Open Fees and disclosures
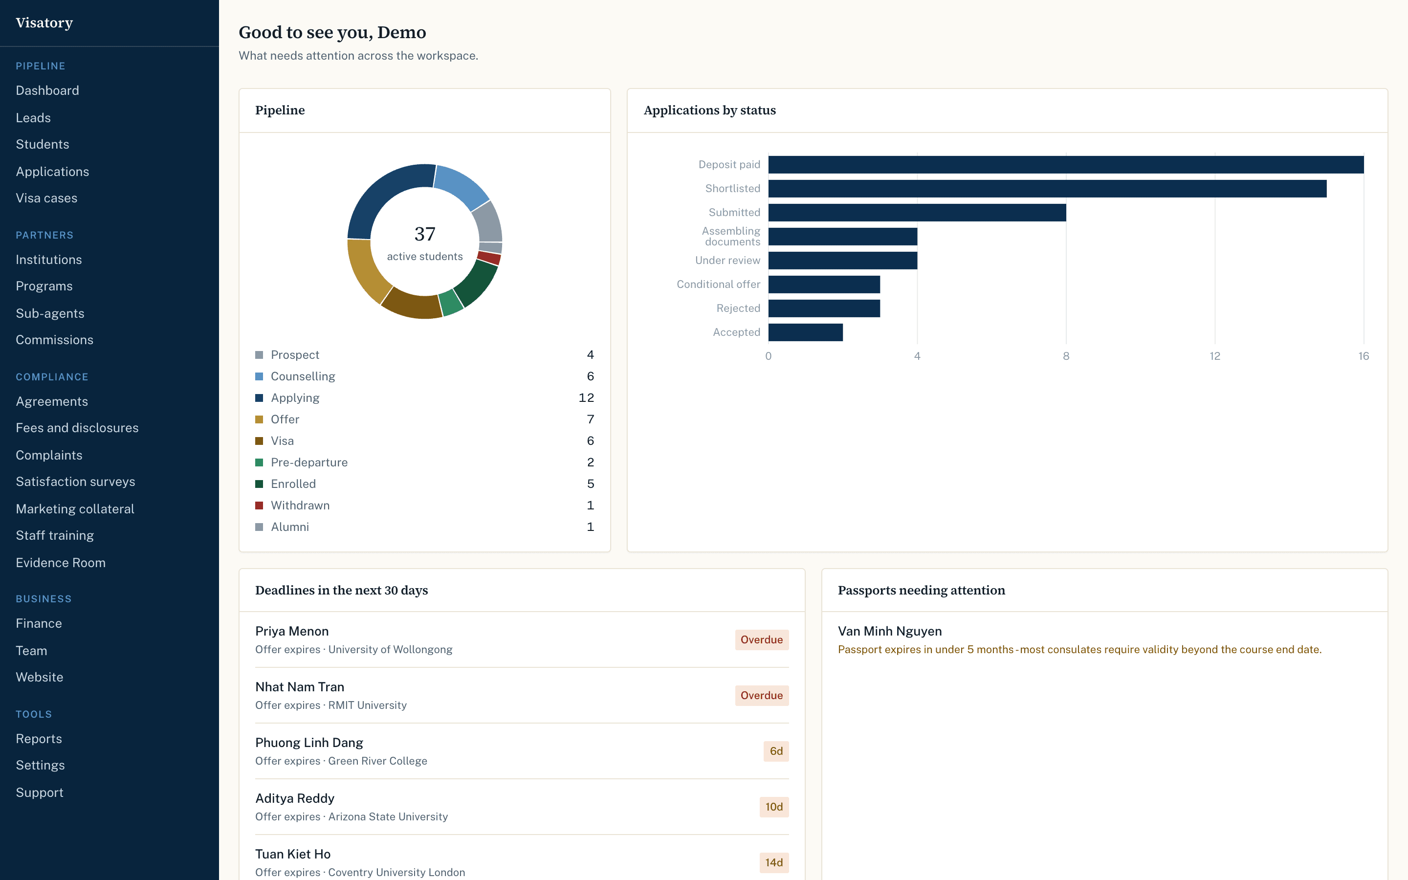 pyautogui.click(x=77, y=428)
